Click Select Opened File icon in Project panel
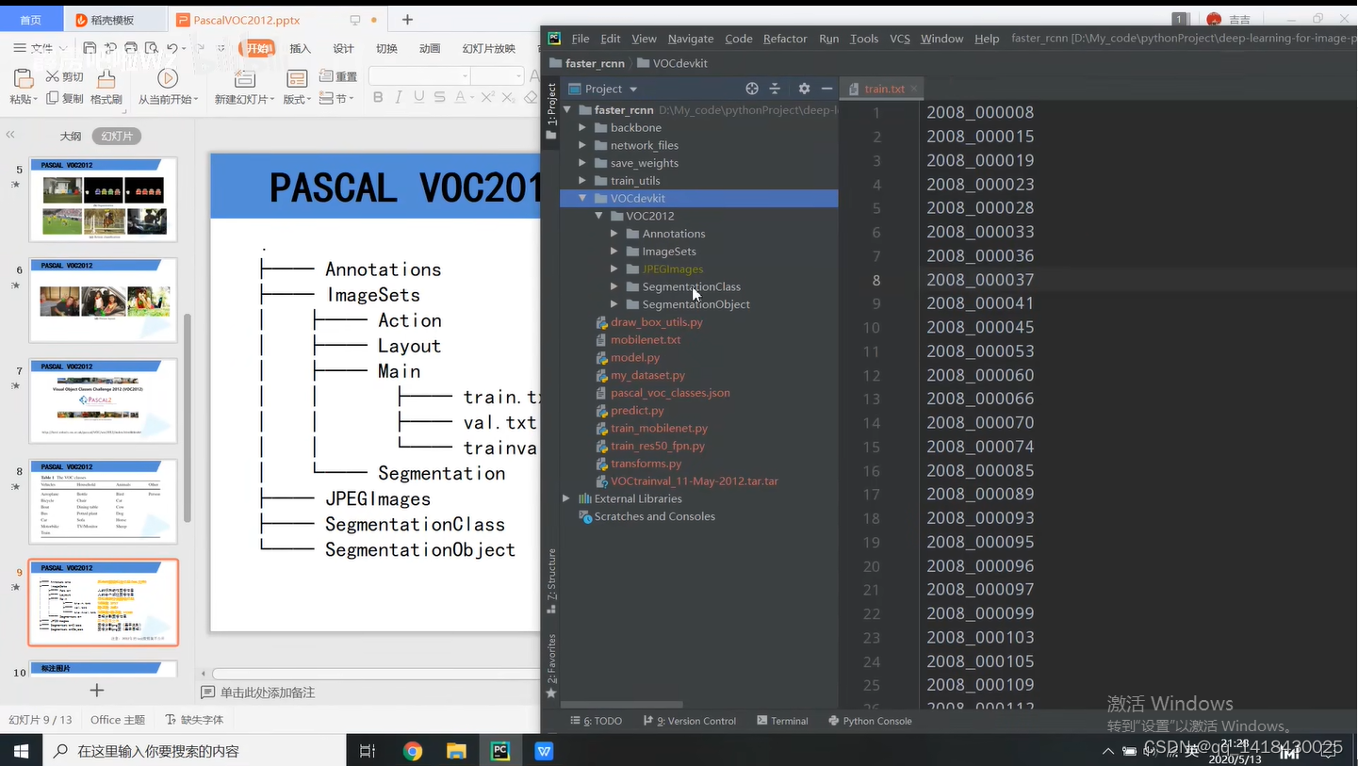Image resolution: width=1358 pixels, height=766 pixels. (x=752, y=89)
